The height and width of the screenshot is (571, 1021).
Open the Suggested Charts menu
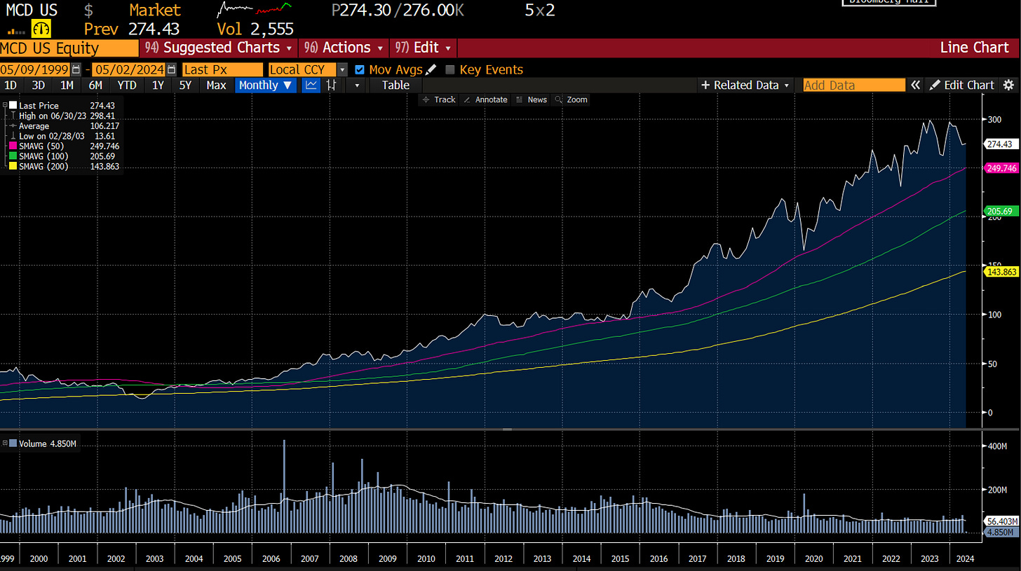pyautogui.click(x=219, y=48)
